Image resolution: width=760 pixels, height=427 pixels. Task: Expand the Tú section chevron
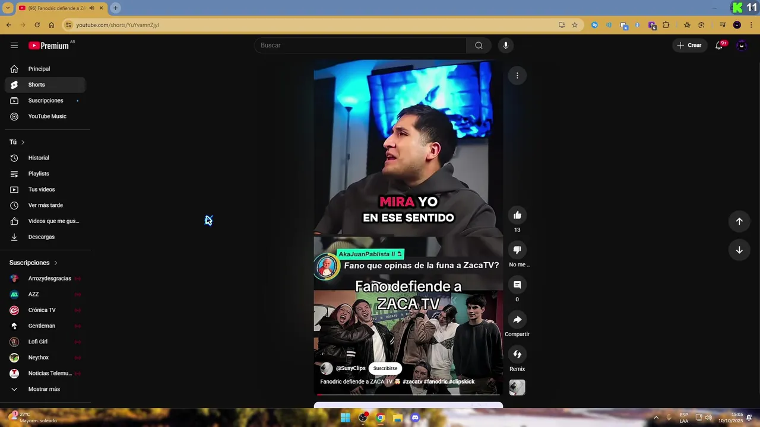coord(23,142)
